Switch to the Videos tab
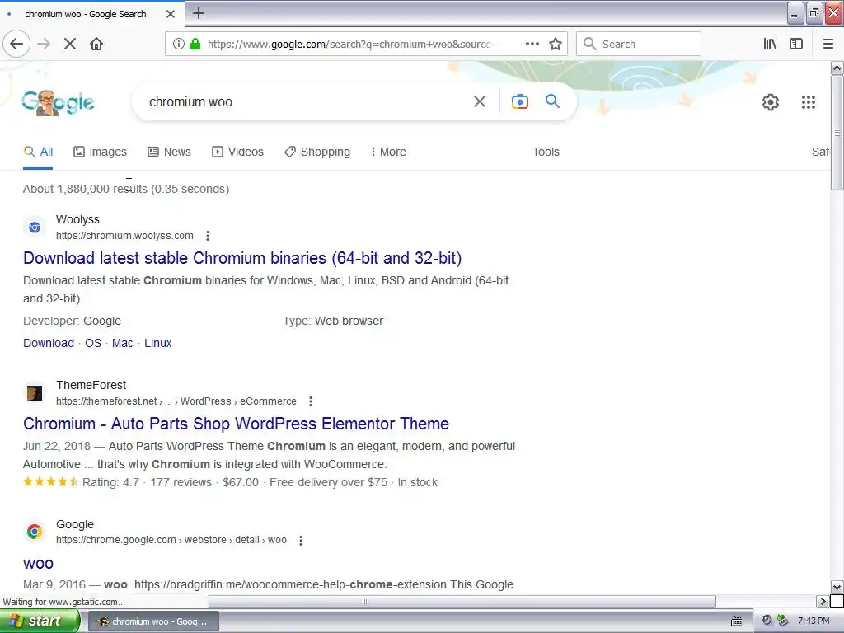Viewport: 844px width, 633px height. point(238,152)
